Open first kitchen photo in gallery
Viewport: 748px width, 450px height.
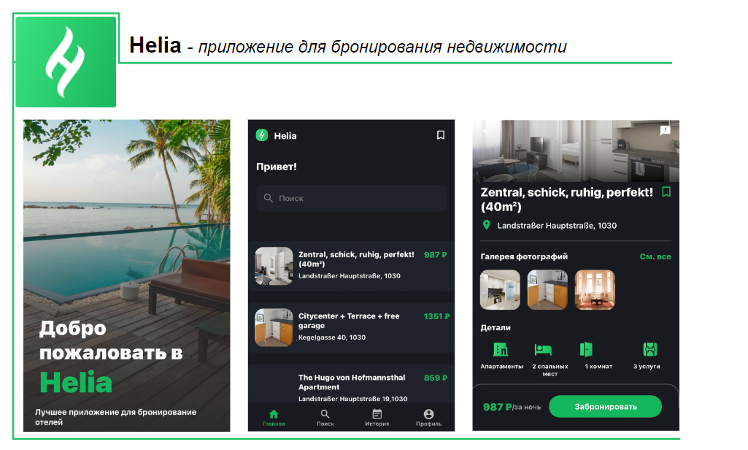500,290
